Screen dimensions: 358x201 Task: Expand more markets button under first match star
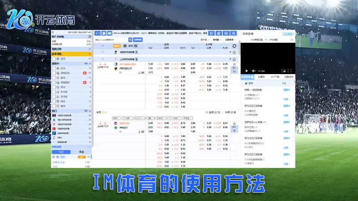234,68
